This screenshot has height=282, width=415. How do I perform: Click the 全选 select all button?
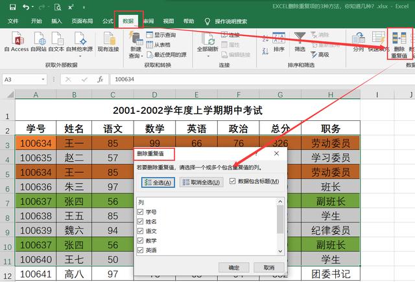158,182
